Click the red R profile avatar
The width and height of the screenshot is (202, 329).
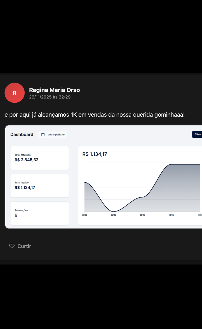(15, 93)
